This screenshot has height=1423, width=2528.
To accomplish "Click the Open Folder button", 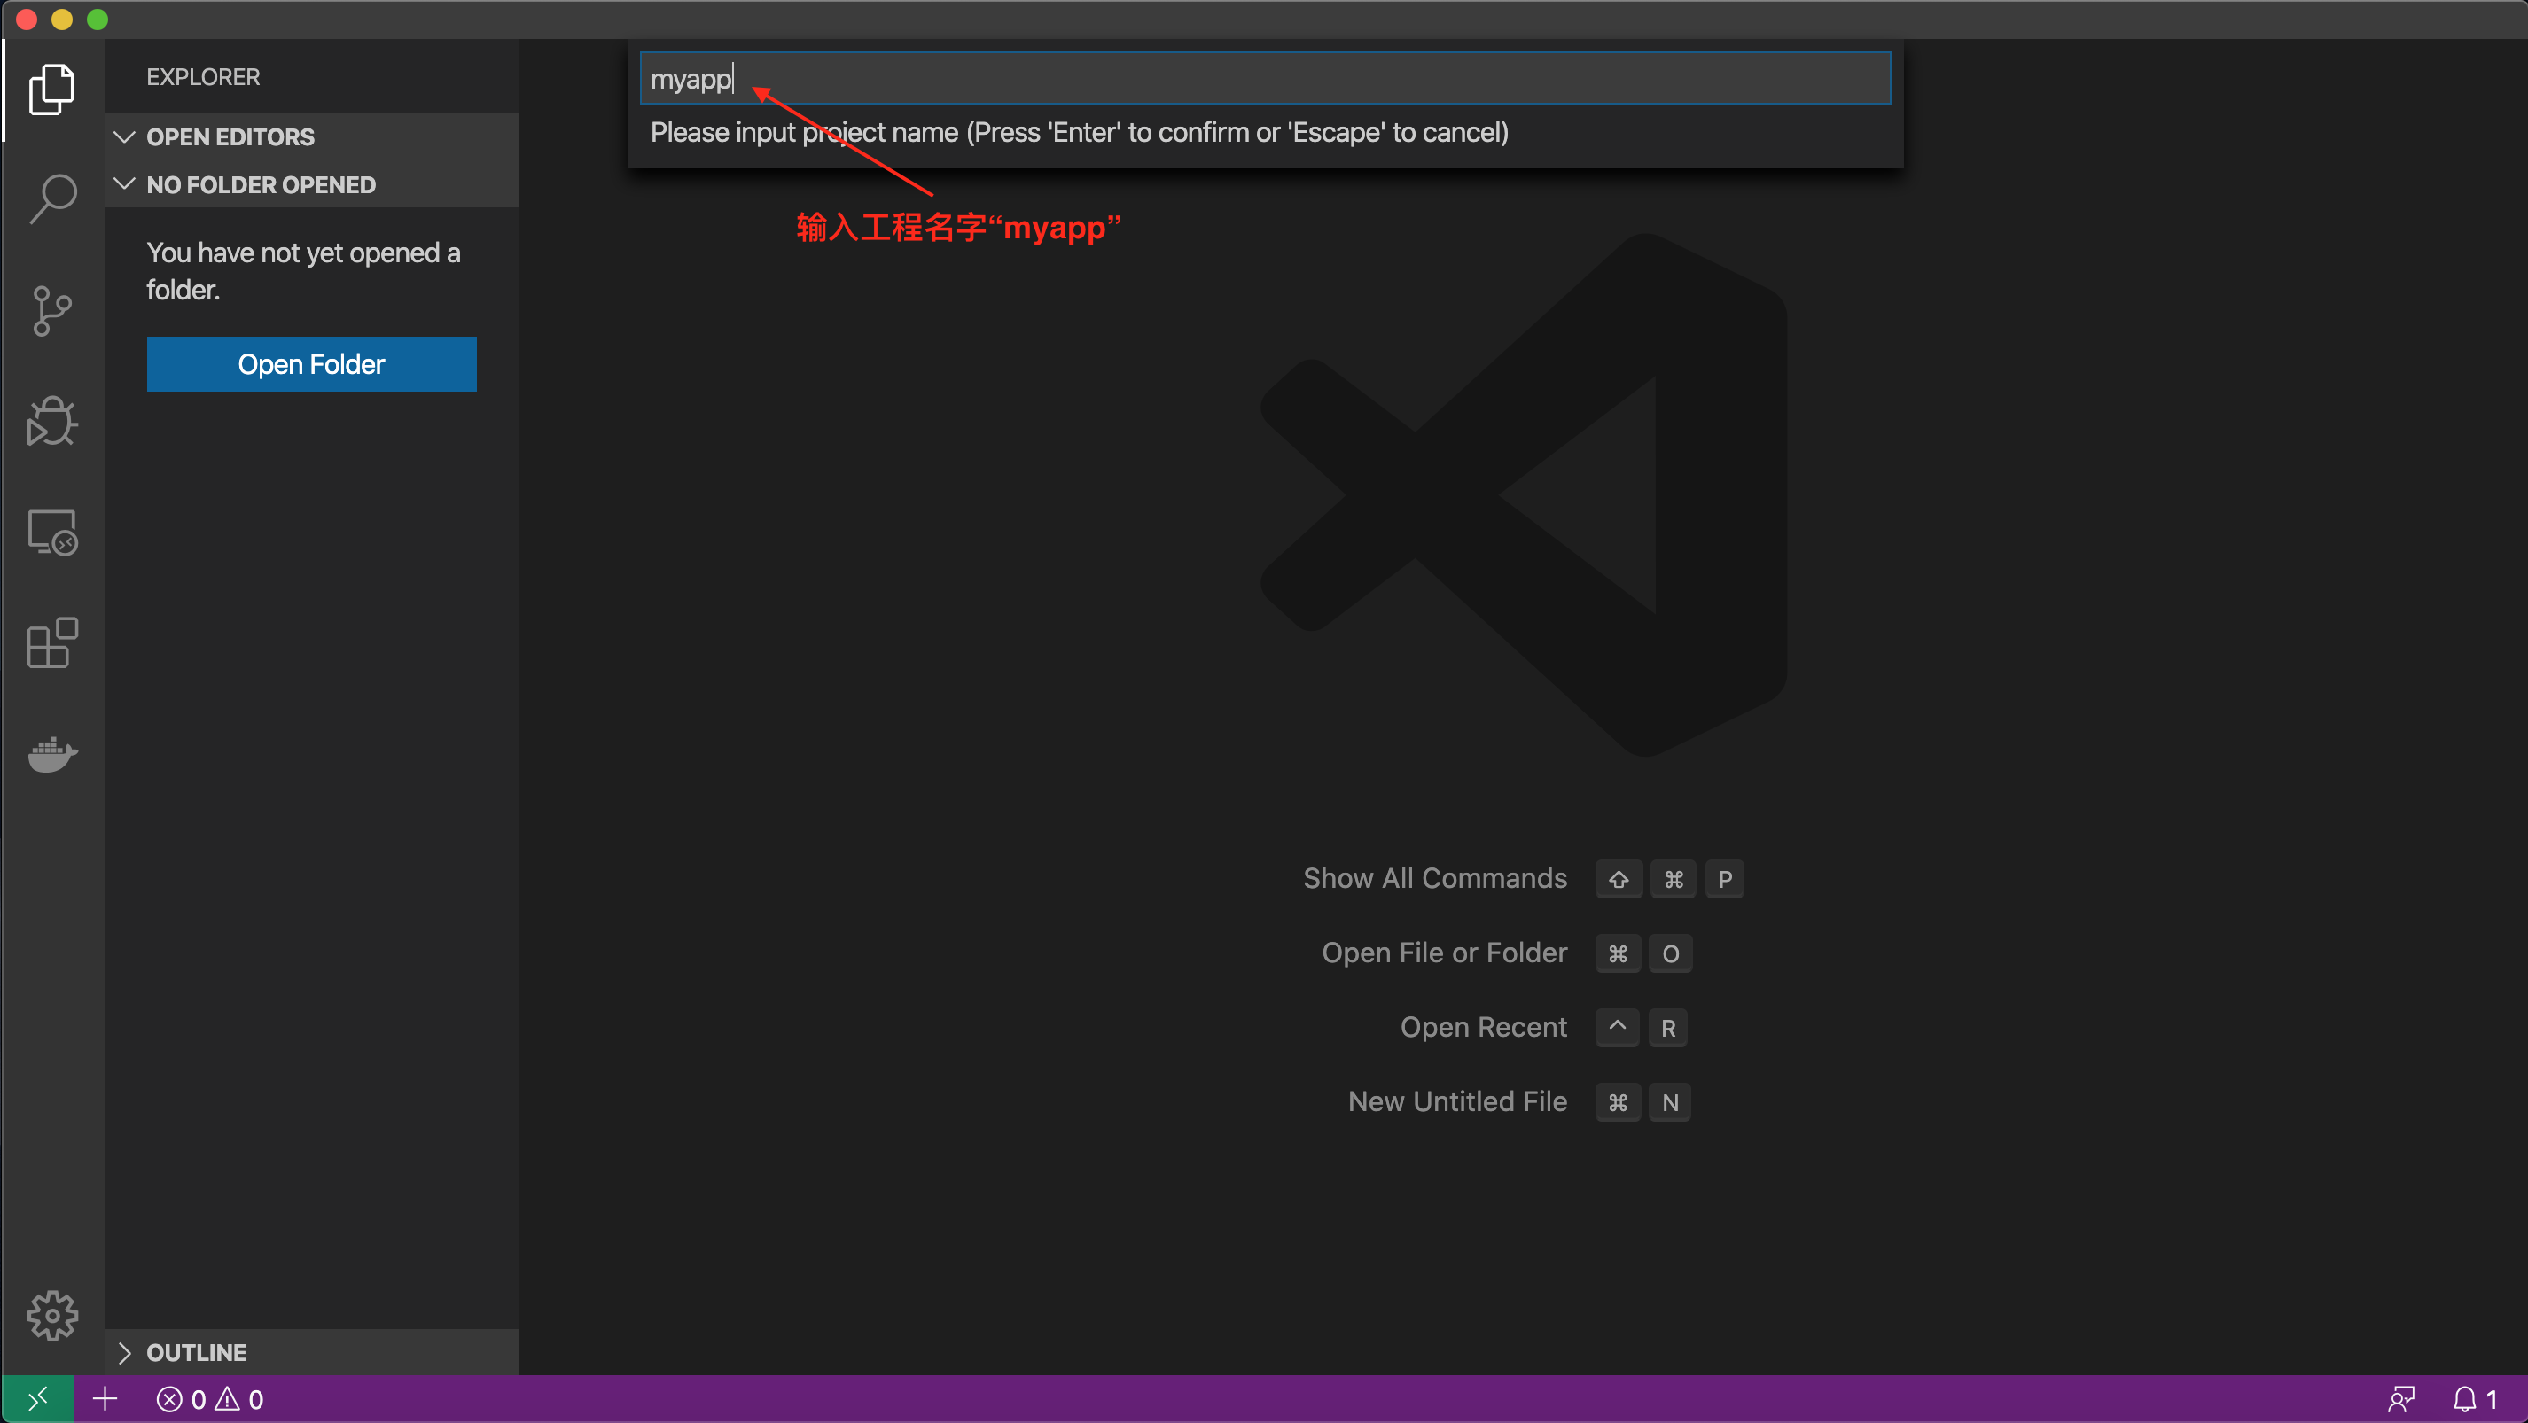I will [311, 364].
